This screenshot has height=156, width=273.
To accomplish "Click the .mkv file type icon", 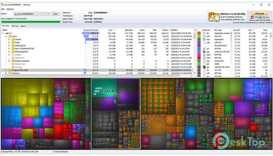I will point(204,36).
